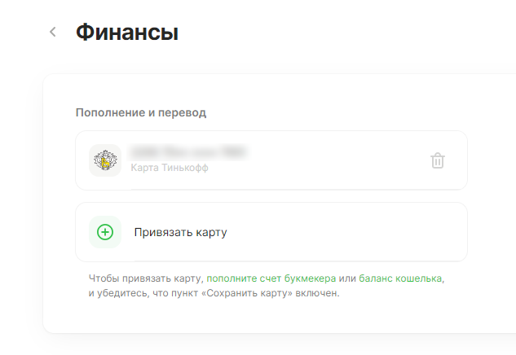Click the Карта Тинькофф label

click(170, 168)
